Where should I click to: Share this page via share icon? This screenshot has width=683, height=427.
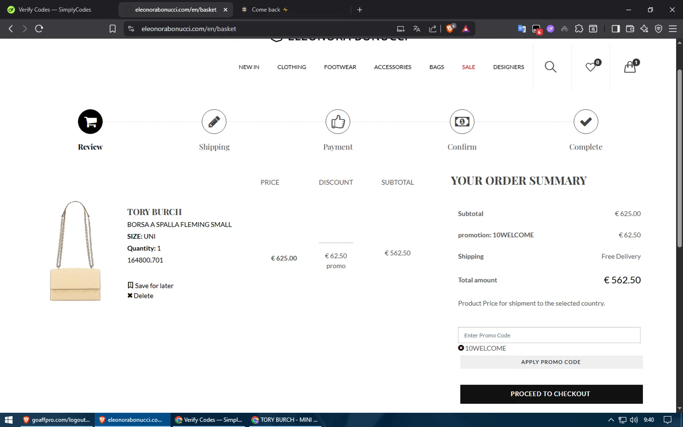click(433, 29)
